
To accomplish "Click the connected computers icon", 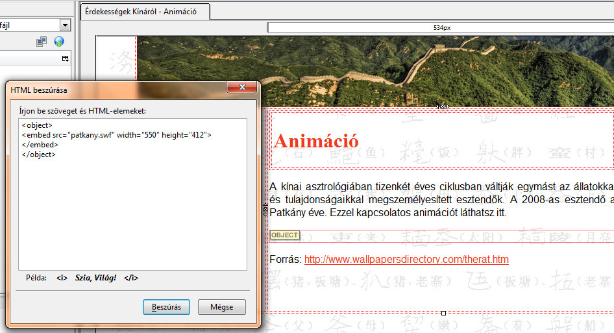I will click(x=42, y=42).
